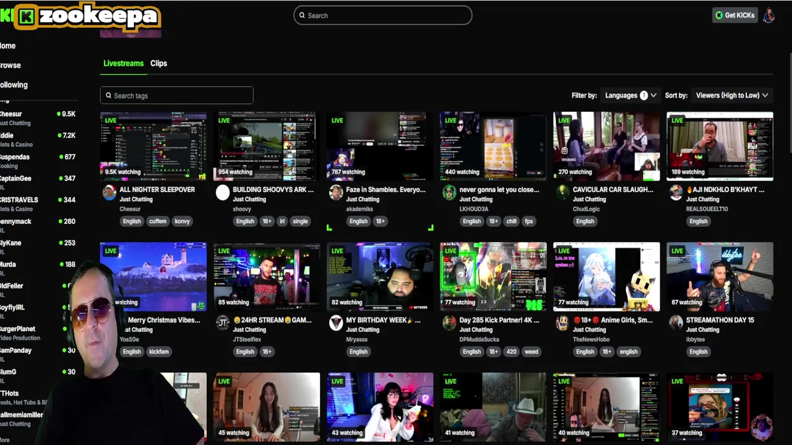This screenshot has width=792, height=445.
Task: Open the user profile avatar menu
Action: 768,15
